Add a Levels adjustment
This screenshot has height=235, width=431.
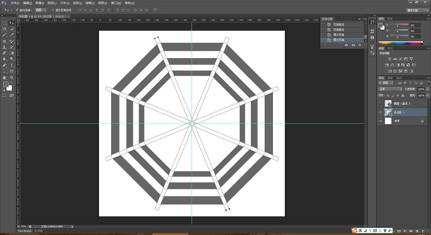tap(395, 59)
